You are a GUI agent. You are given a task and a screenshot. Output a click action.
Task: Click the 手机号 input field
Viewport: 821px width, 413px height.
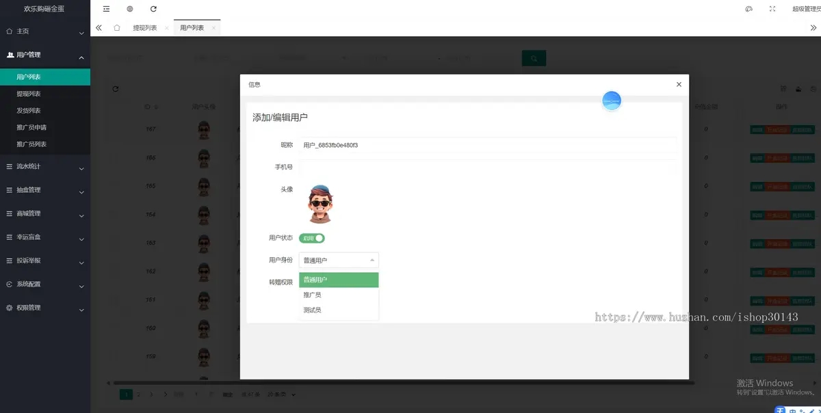click(x=488, y=167)
